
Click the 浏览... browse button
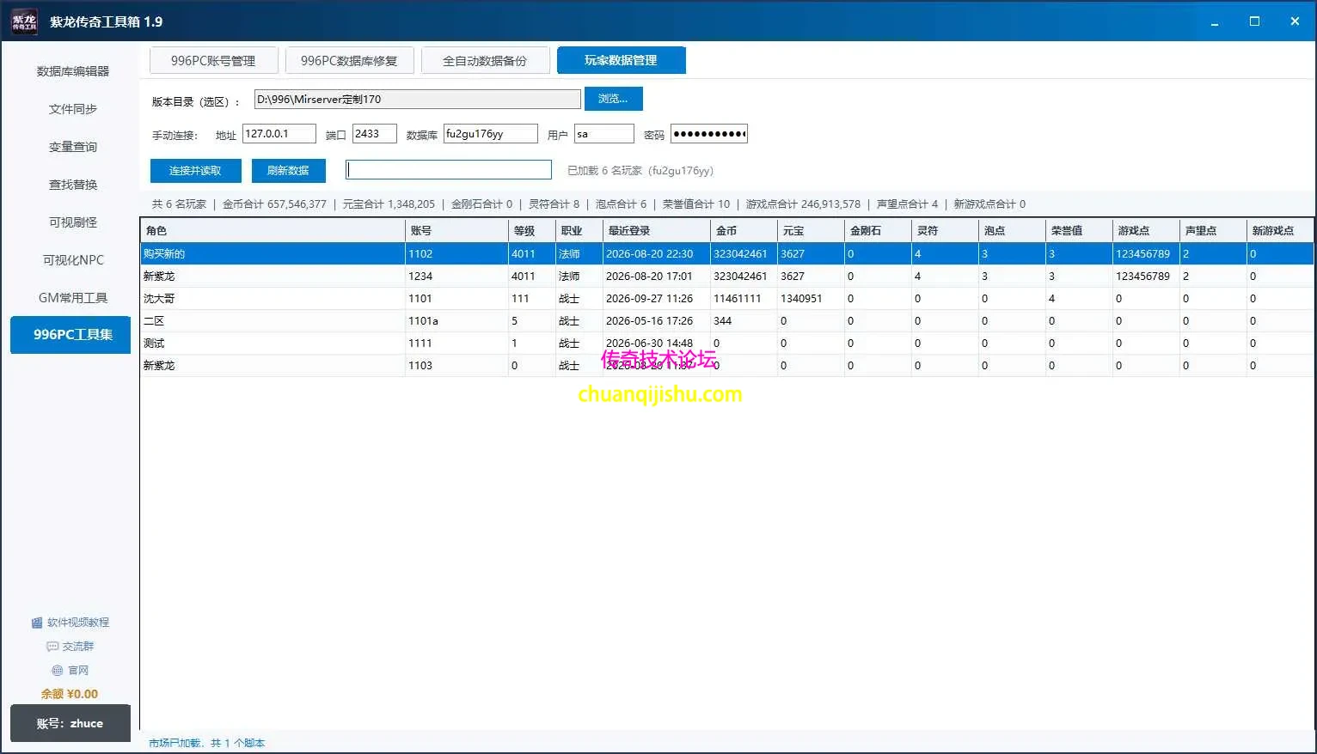coord(613,99)
